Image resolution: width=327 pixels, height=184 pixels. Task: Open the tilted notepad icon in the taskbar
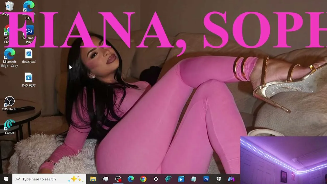tap(193, 179)
